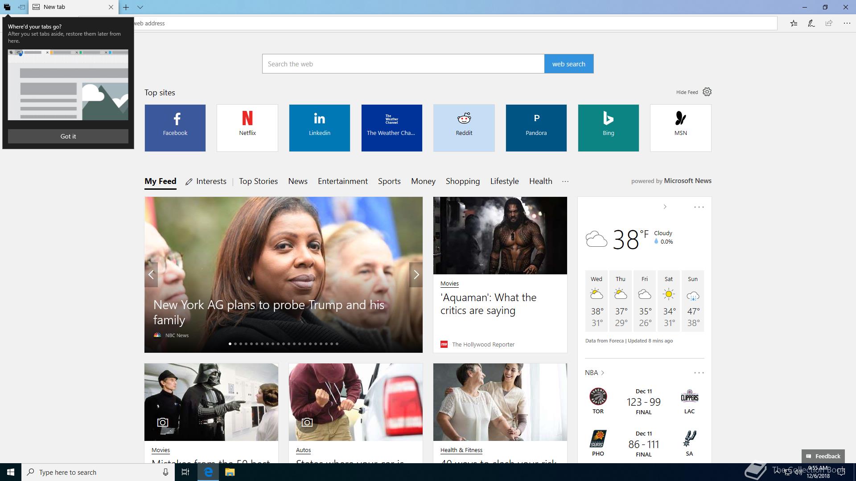
Task: Open the car theft article thumbnail
Action: [x=356, y=402]
